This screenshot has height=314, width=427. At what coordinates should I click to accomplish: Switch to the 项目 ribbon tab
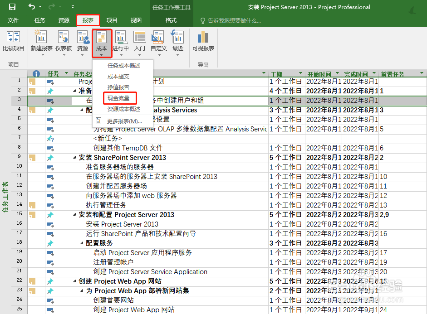point(112,20)
